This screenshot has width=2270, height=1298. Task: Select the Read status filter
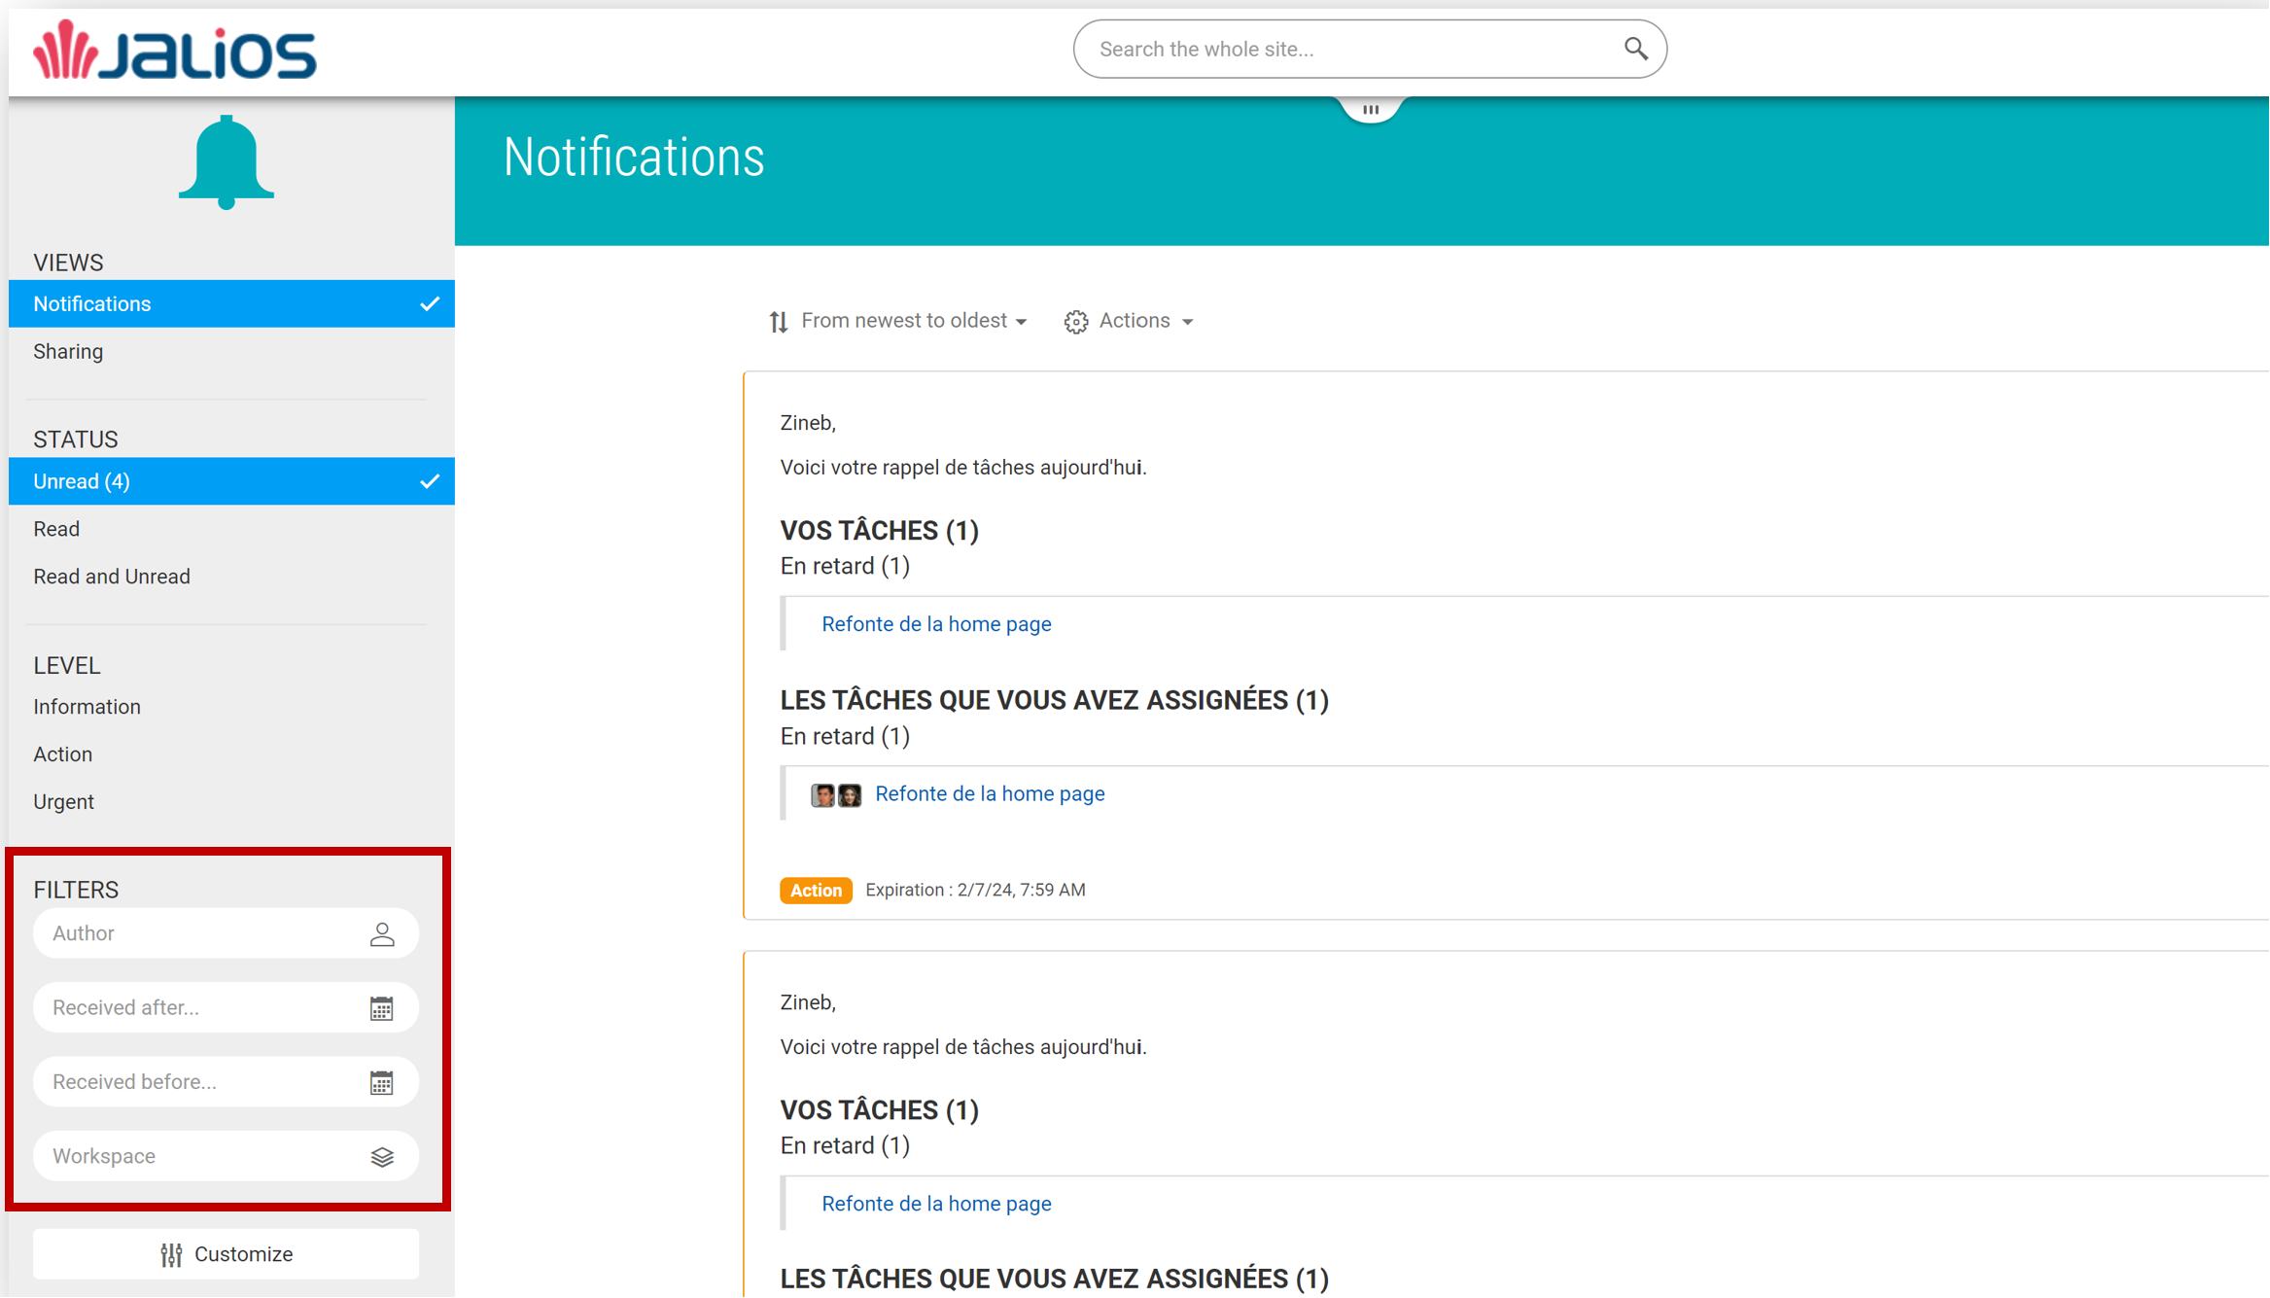click(x=231, y=529)
